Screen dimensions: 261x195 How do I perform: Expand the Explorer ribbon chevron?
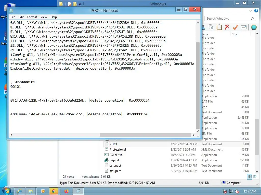click(x=251, y=11)
